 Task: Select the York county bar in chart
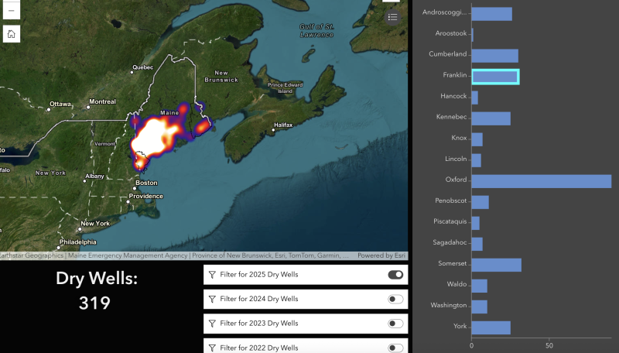491,327
